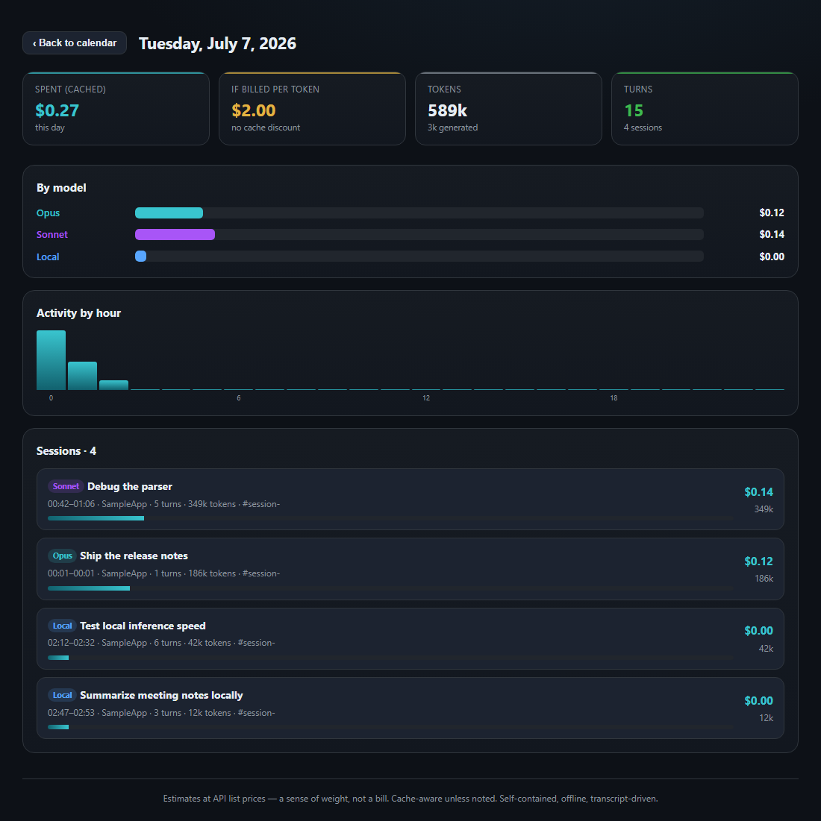Open the Test local inference speed session
Screen dimensions: 821x821
click(410, 638)
